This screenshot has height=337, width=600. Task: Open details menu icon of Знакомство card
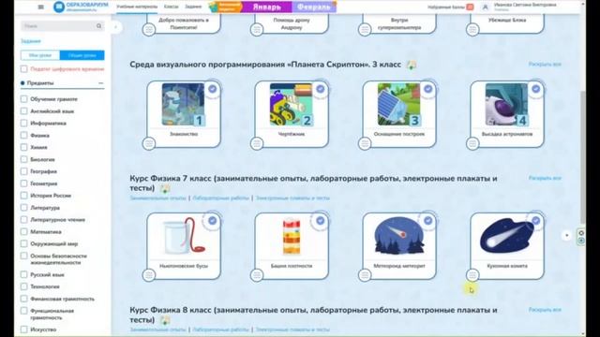coord(149,143)
